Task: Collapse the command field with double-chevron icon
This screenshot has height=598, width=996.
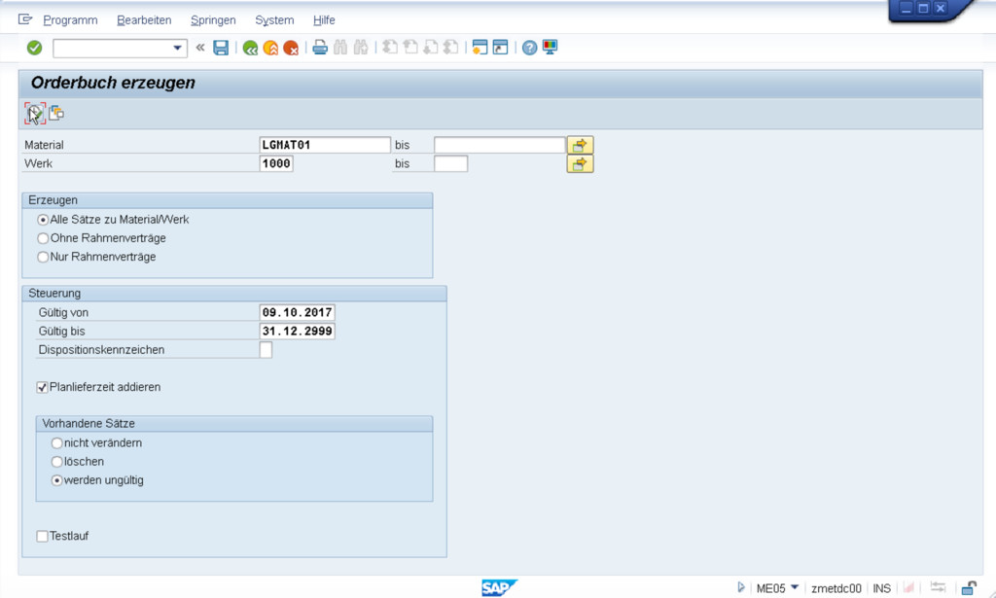Action: pos(200,48)
